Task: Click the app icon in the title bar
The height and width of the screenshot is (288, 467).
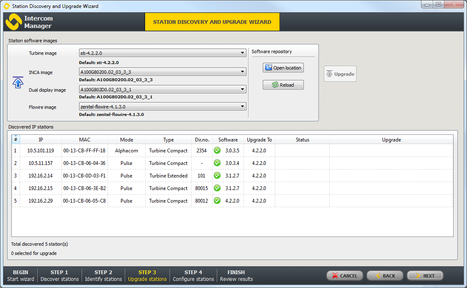Action: point(6,6)
